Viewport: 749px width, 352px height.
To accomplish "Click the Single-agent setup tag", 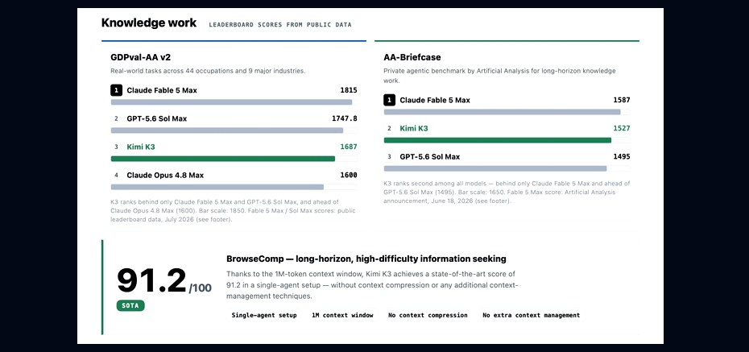I will click(x=264, y=315).
